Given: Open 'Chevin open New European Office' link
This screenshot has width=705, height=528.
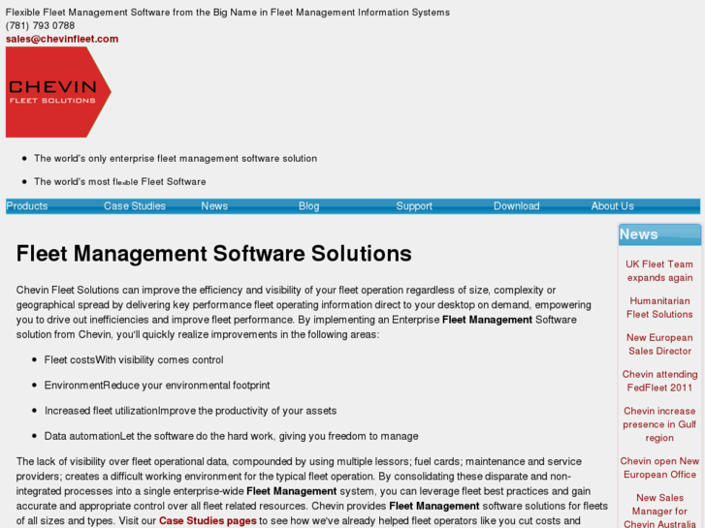Looking at the screenshot, I should click(x=659, y=468).
